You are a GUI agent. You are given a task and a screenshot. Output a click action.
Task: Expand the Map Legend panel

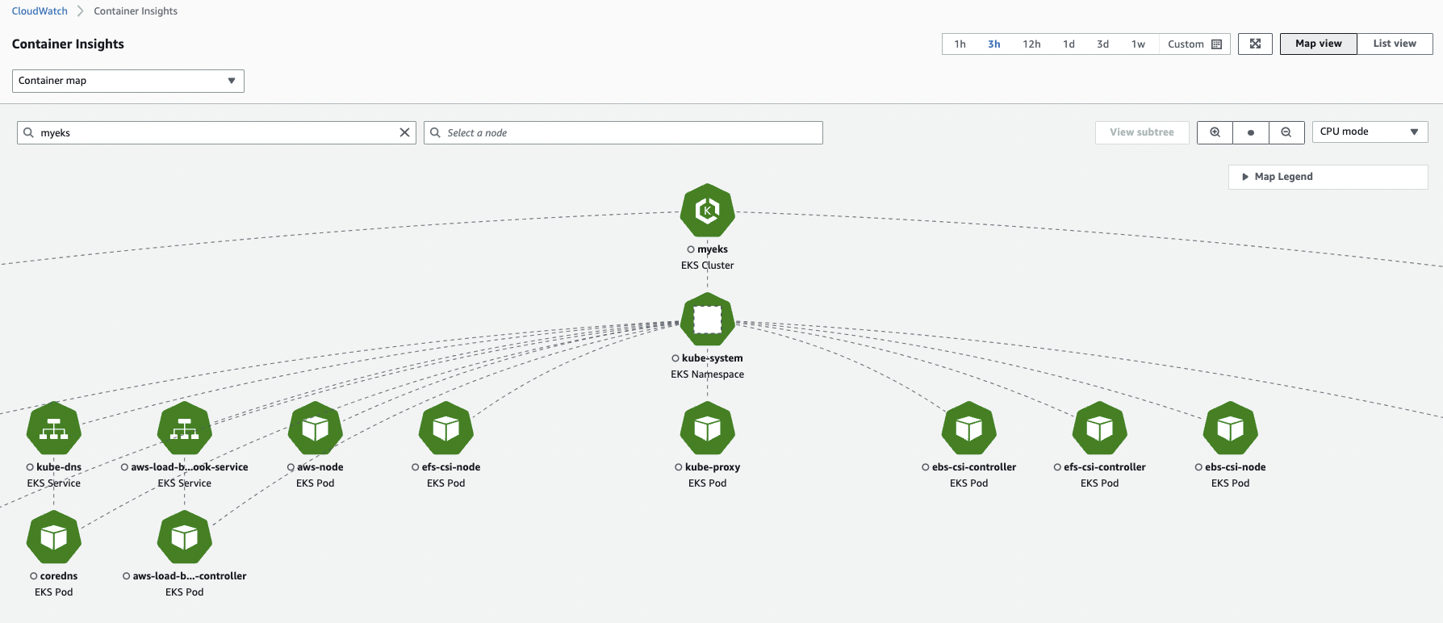(x=1328, y=177)
